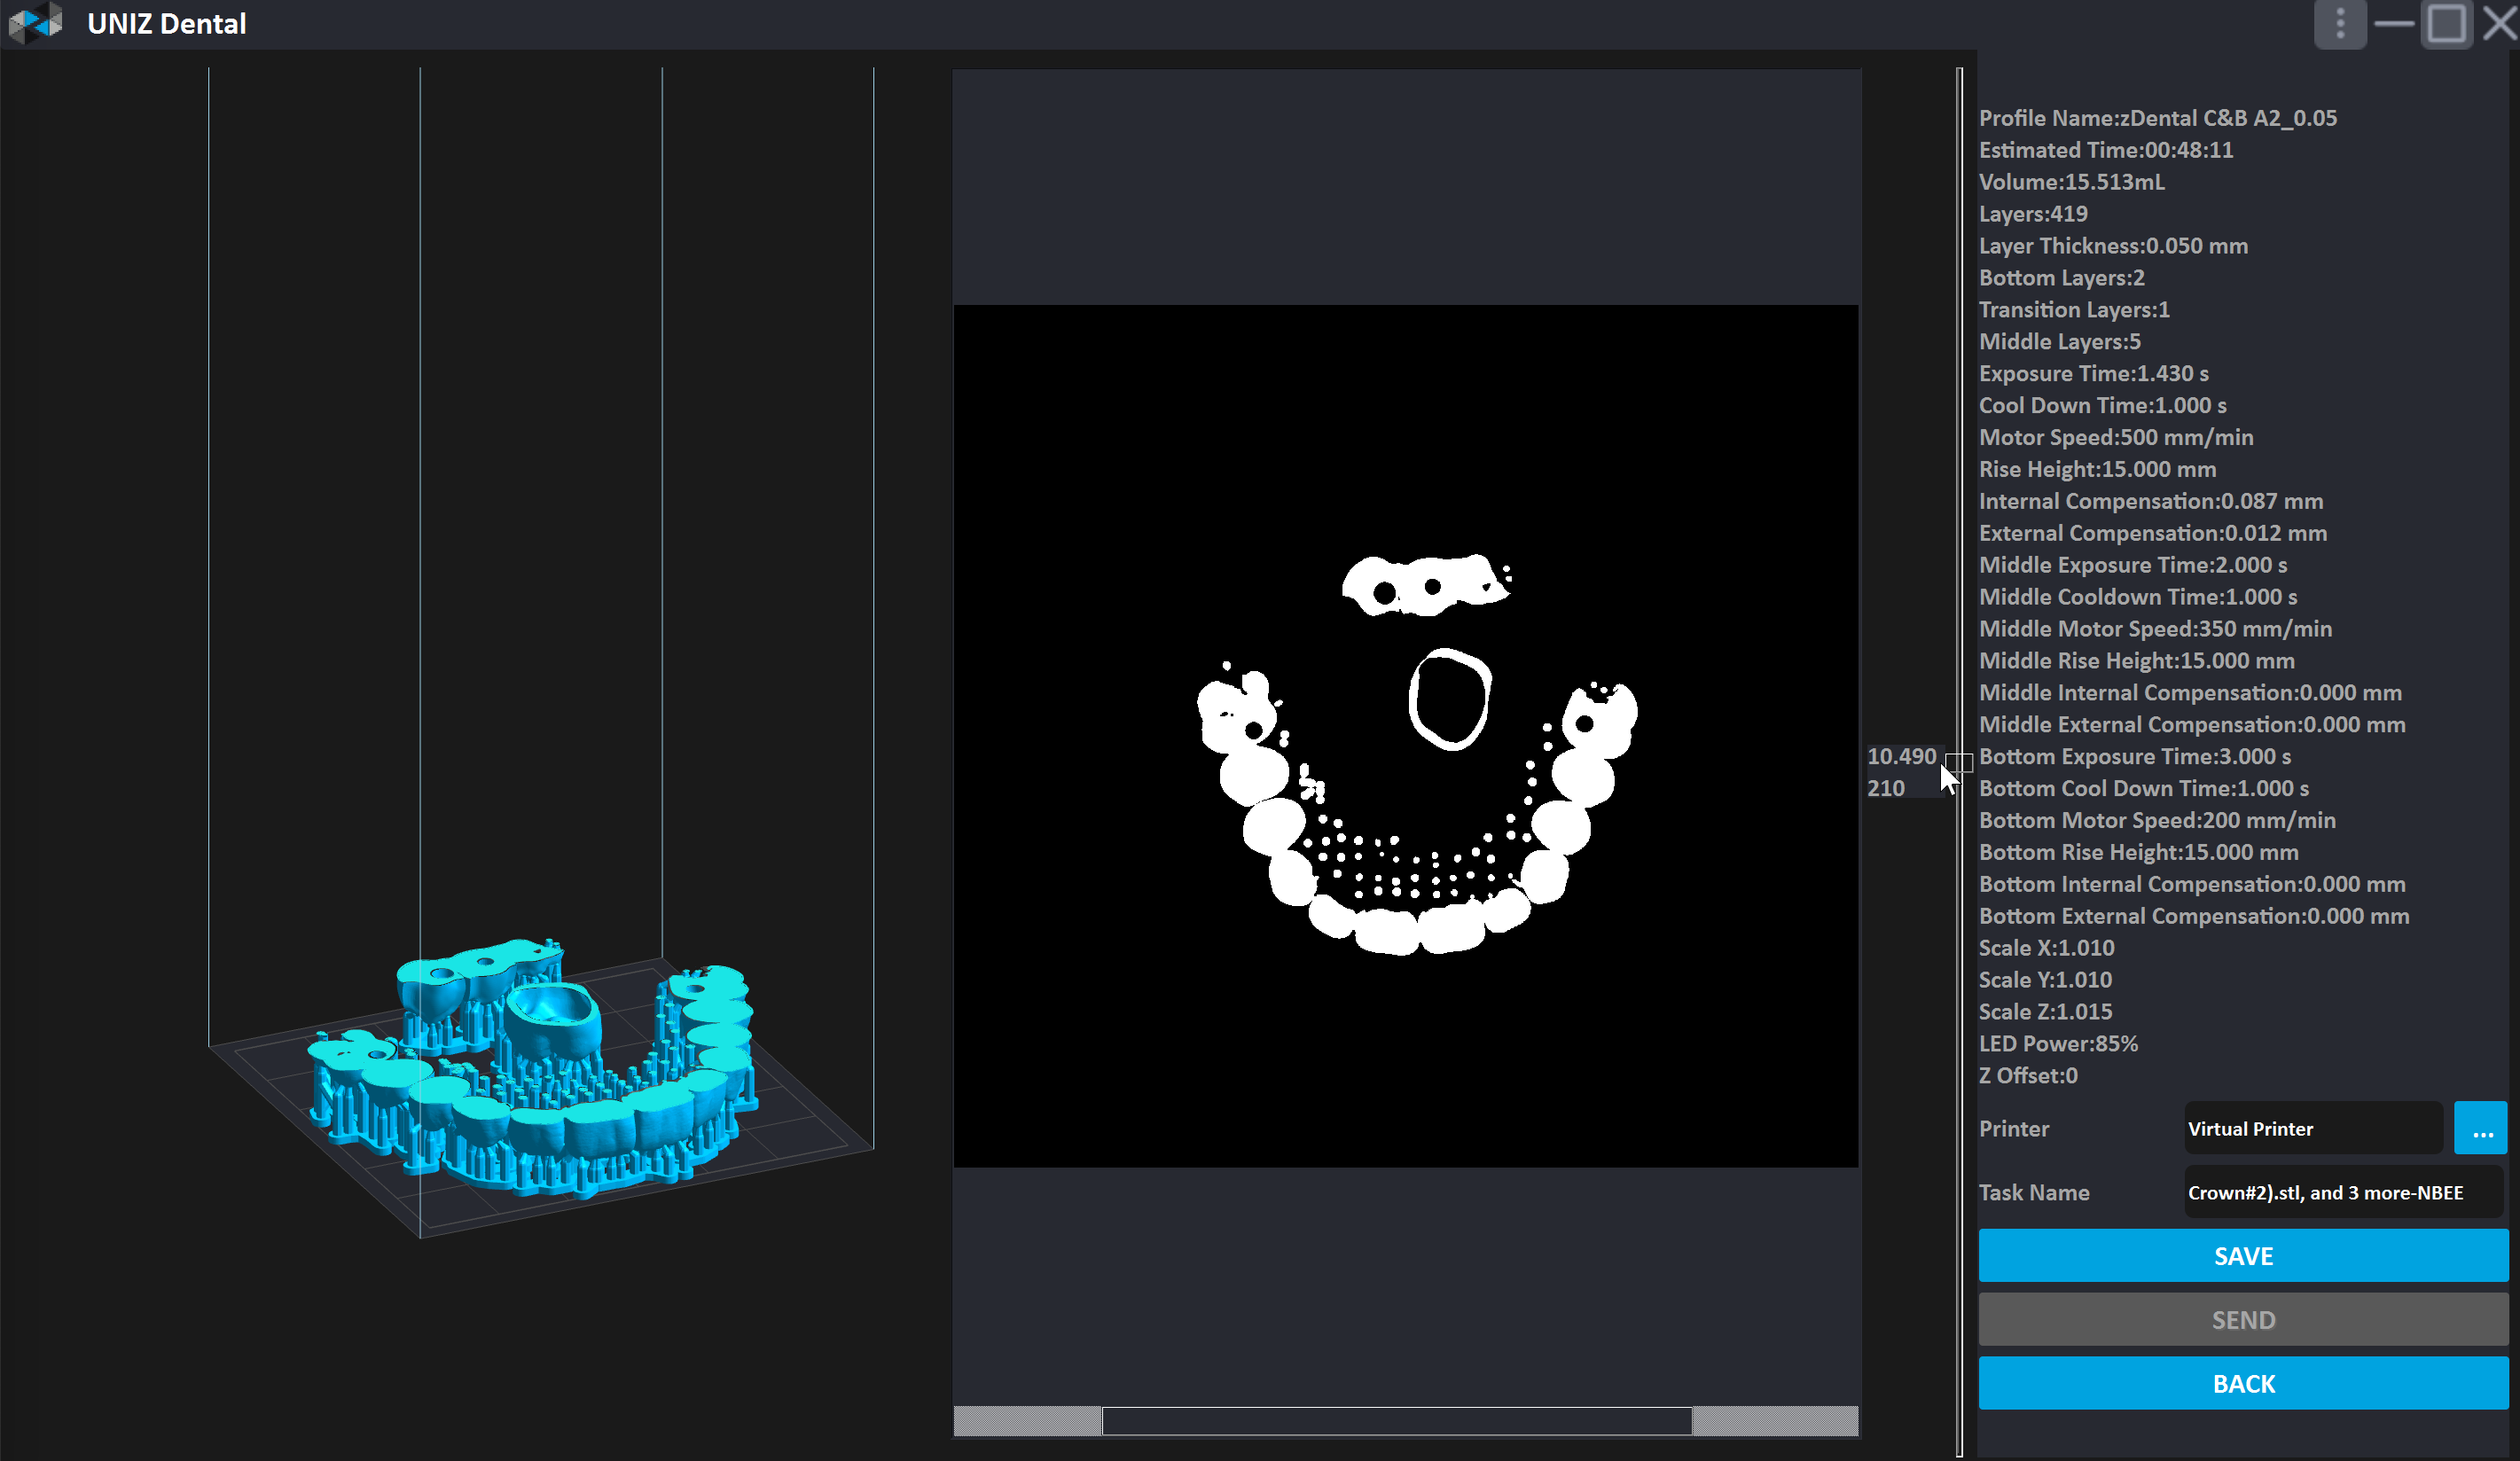The image size is (2520, 1461).
Task: Click the horizontal scrollbar thumb under slice preview
Action: pyautogui.click(x=1397, y=1421)
